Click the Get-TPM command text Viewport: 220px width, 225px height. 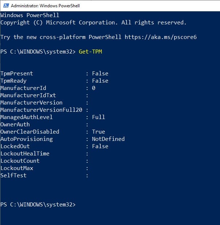click(90, 52)
